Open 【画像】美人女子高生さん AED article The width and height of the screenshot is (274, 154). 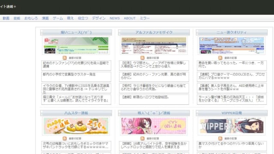232,88
